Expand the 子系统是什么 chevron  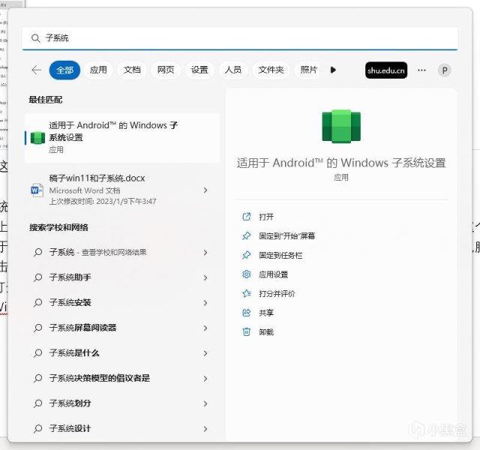pyautogui.click(x=205, y=353)
